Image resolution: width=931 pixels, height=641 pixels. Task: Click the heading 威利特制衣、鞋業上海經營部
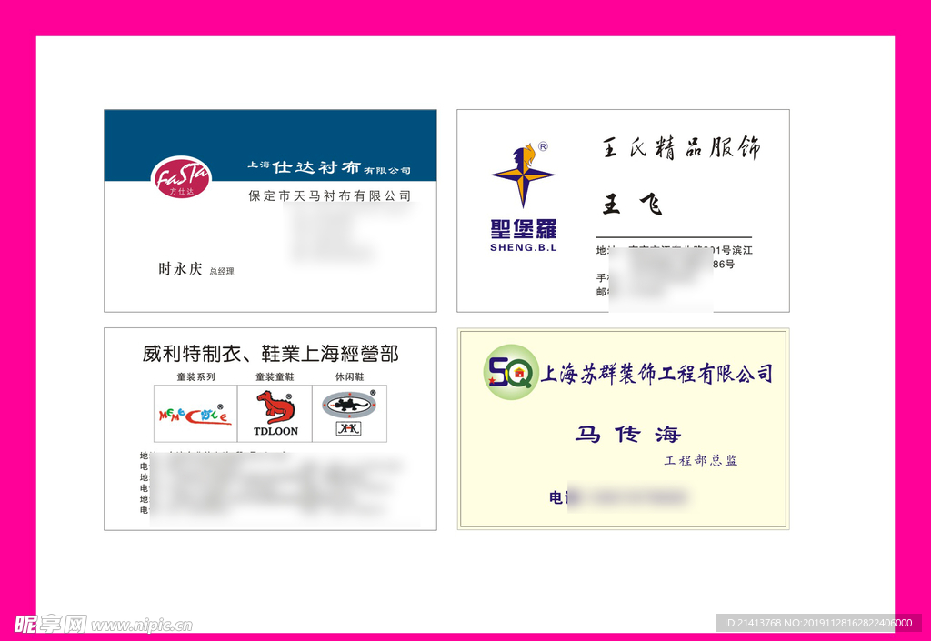tap(270, 354)
